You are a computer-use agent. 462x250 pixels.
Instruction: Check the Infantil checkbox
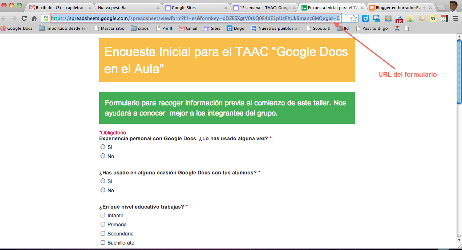click(x=103, y=215)
